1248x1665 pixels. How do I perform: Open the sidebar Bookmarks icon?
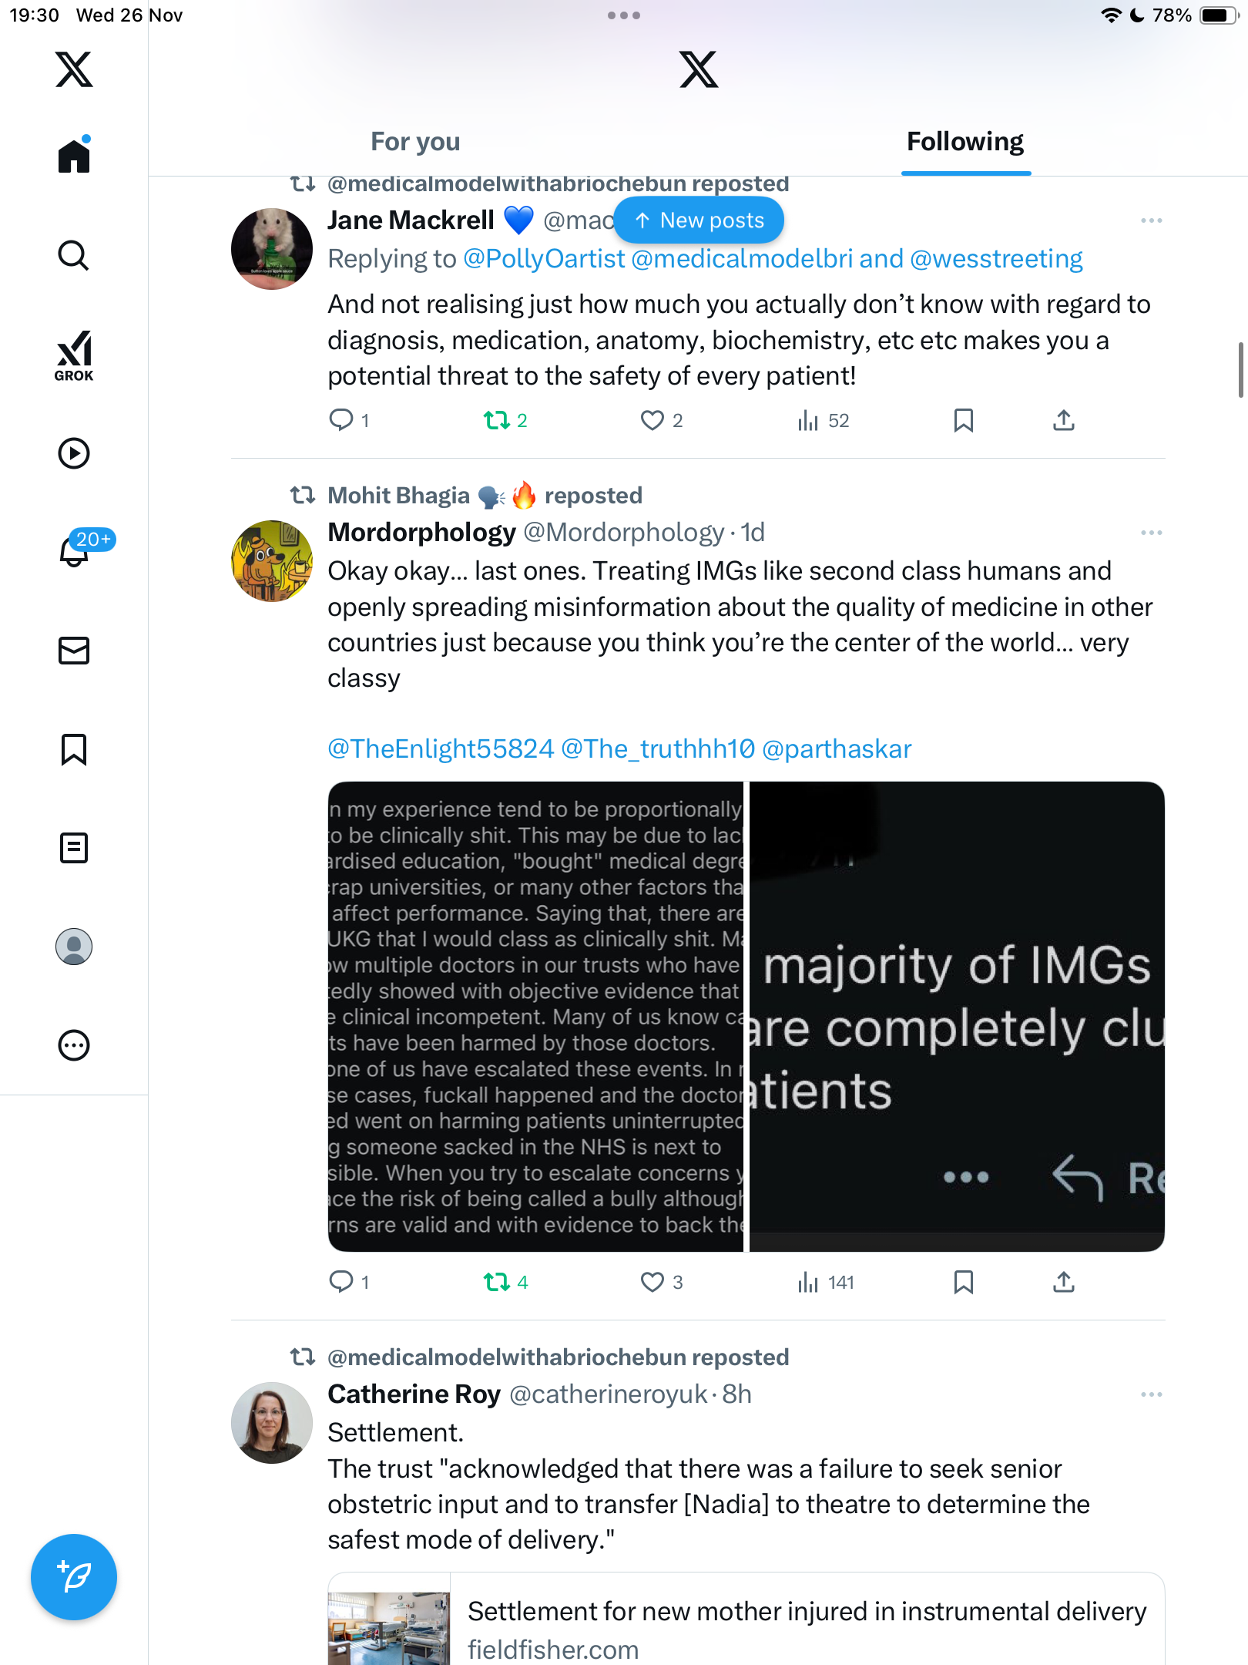74,749
